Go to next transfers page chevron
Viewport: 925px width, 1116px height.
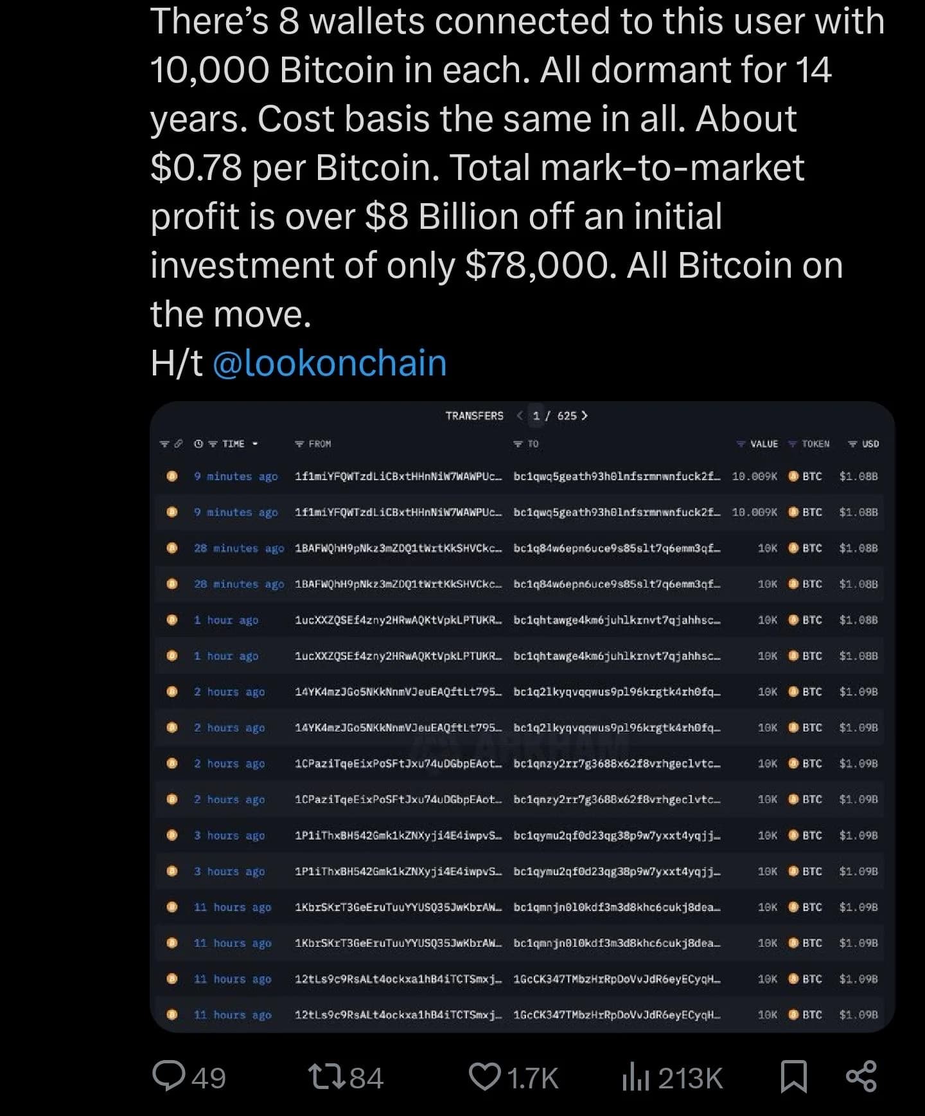tap(584, 415)
